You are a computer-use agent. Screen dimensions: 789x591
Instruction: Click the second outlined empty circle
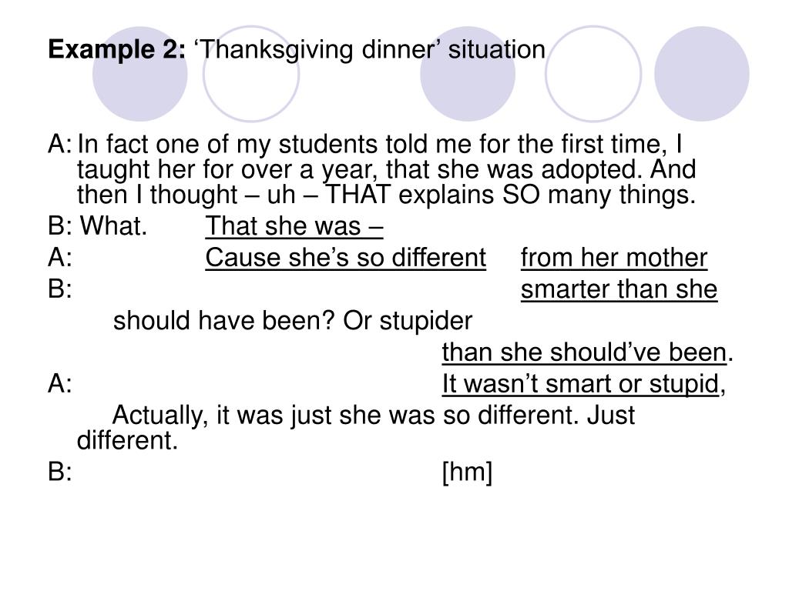[593, 74]
